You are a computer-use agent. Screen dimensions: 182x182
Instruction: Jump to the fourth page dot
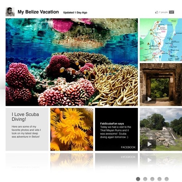coord(159,179)
